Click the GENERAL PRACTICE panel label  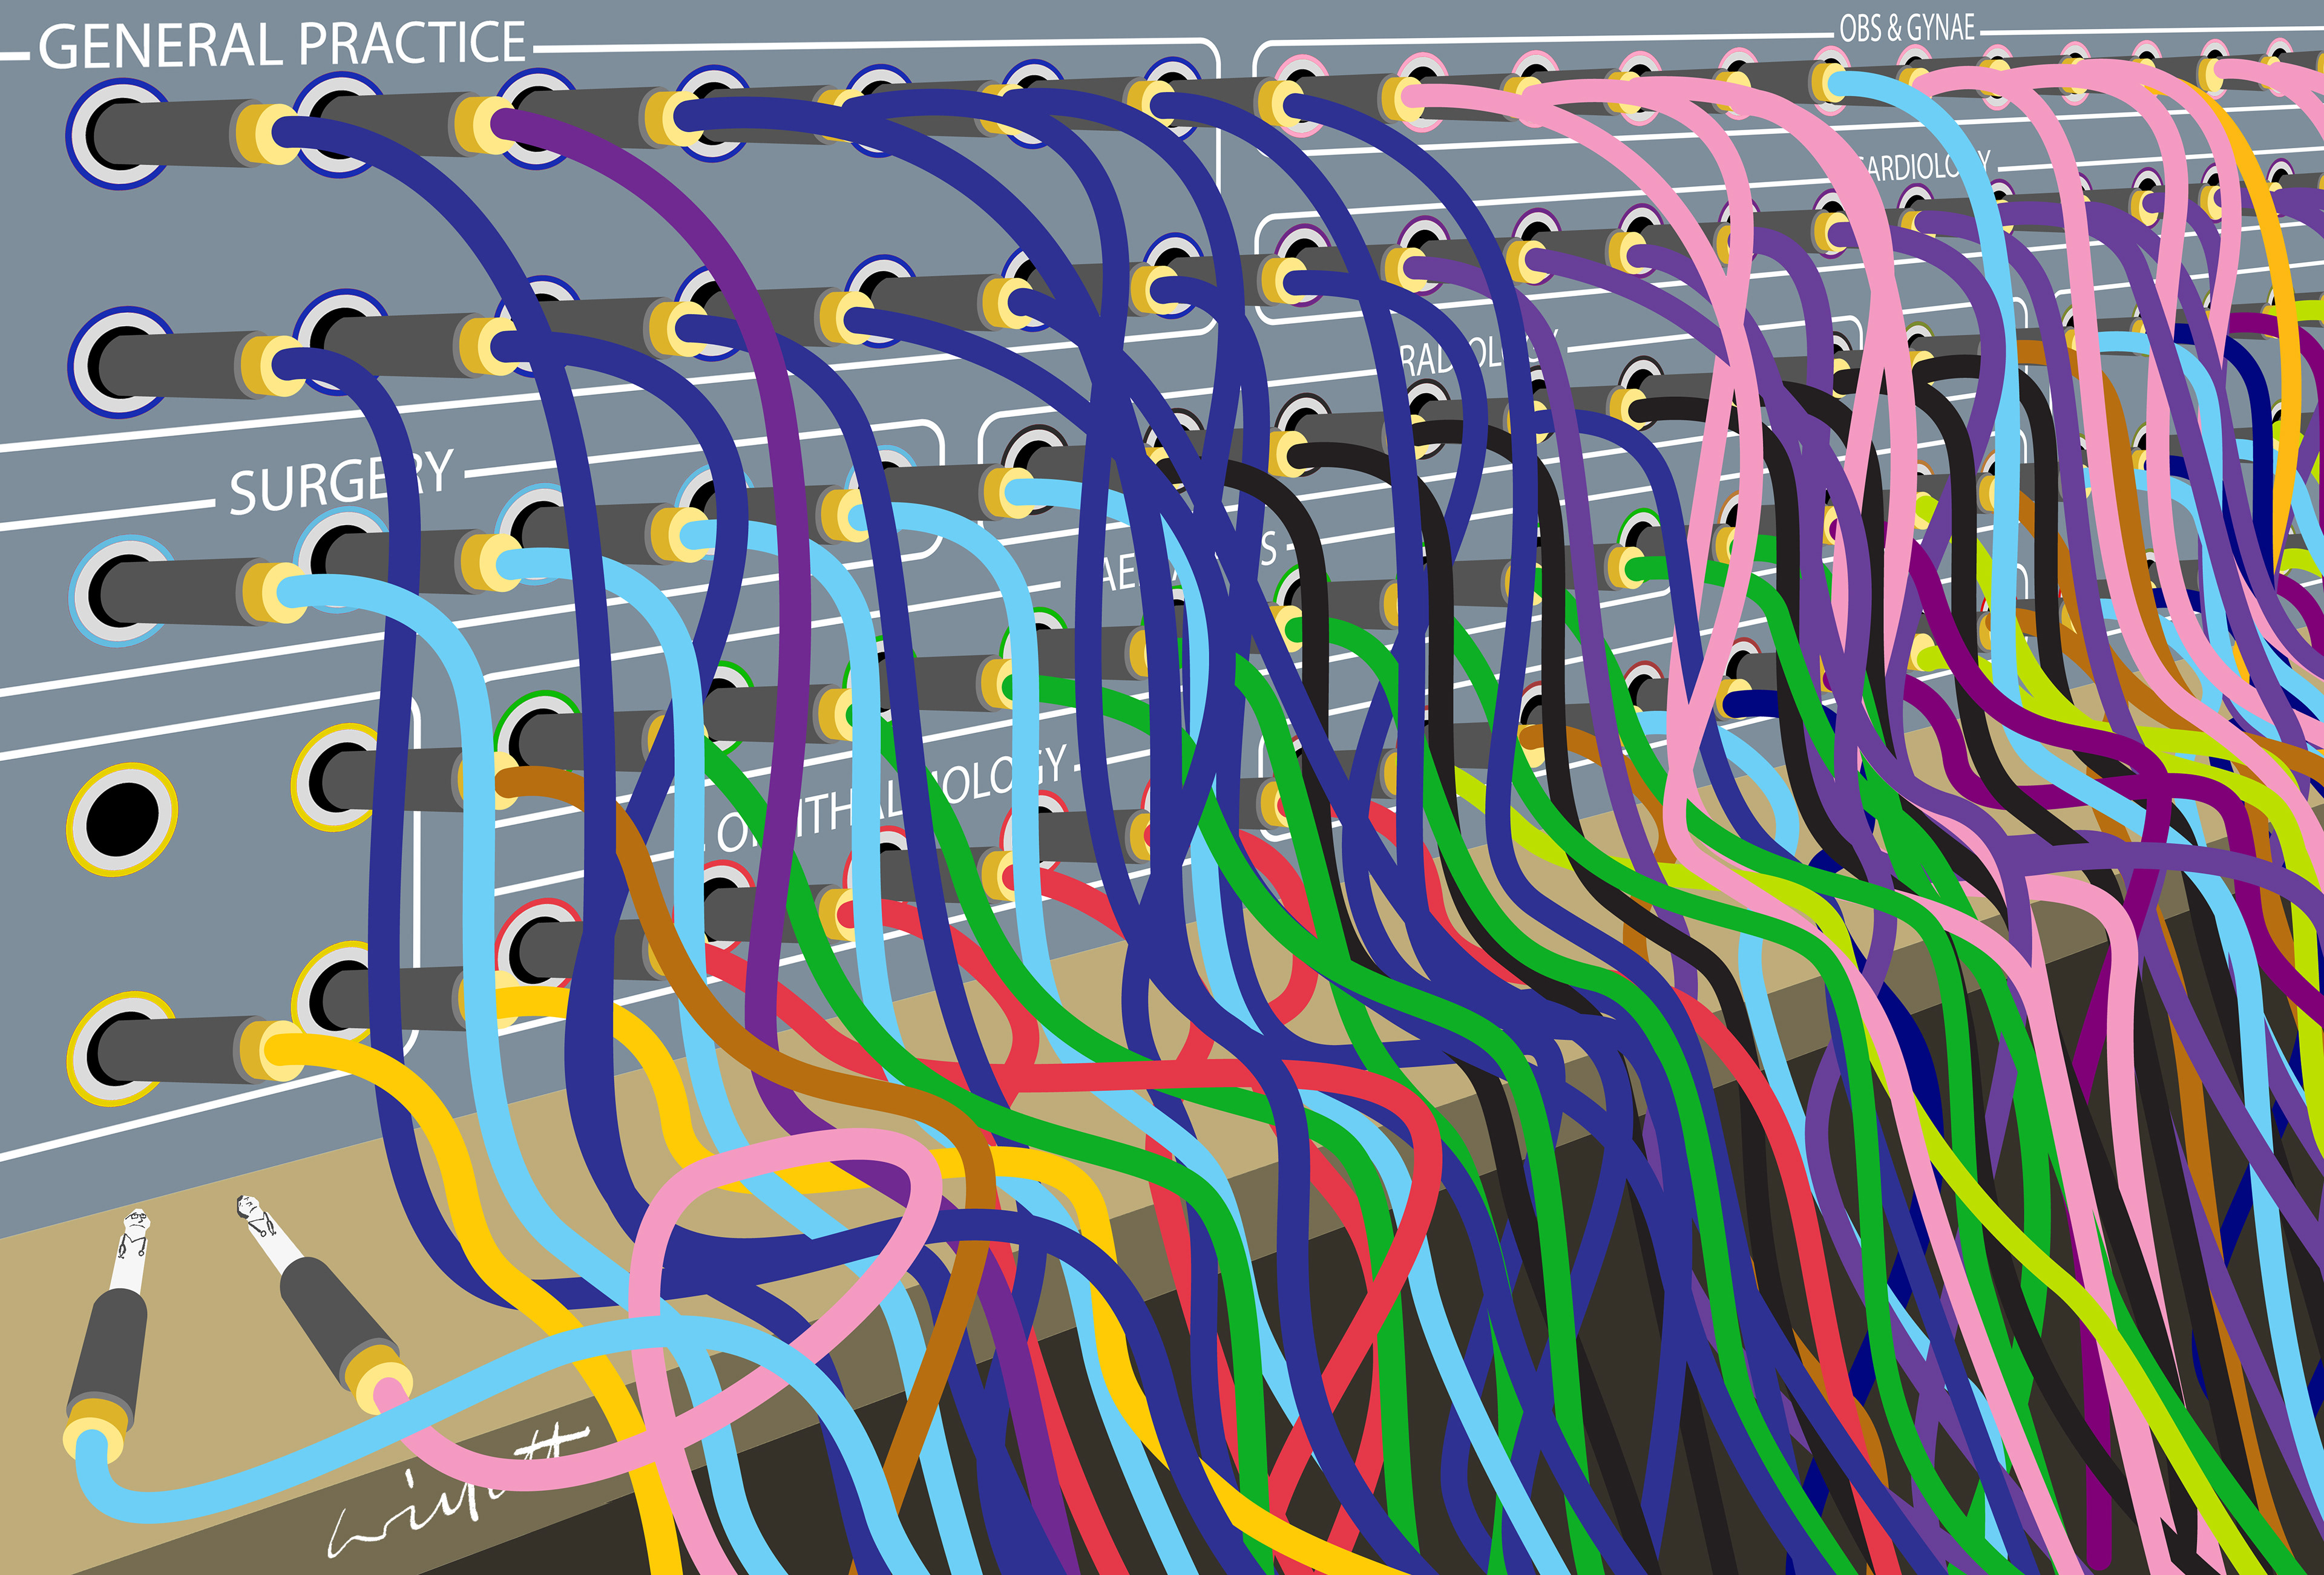tap(282, 45)
